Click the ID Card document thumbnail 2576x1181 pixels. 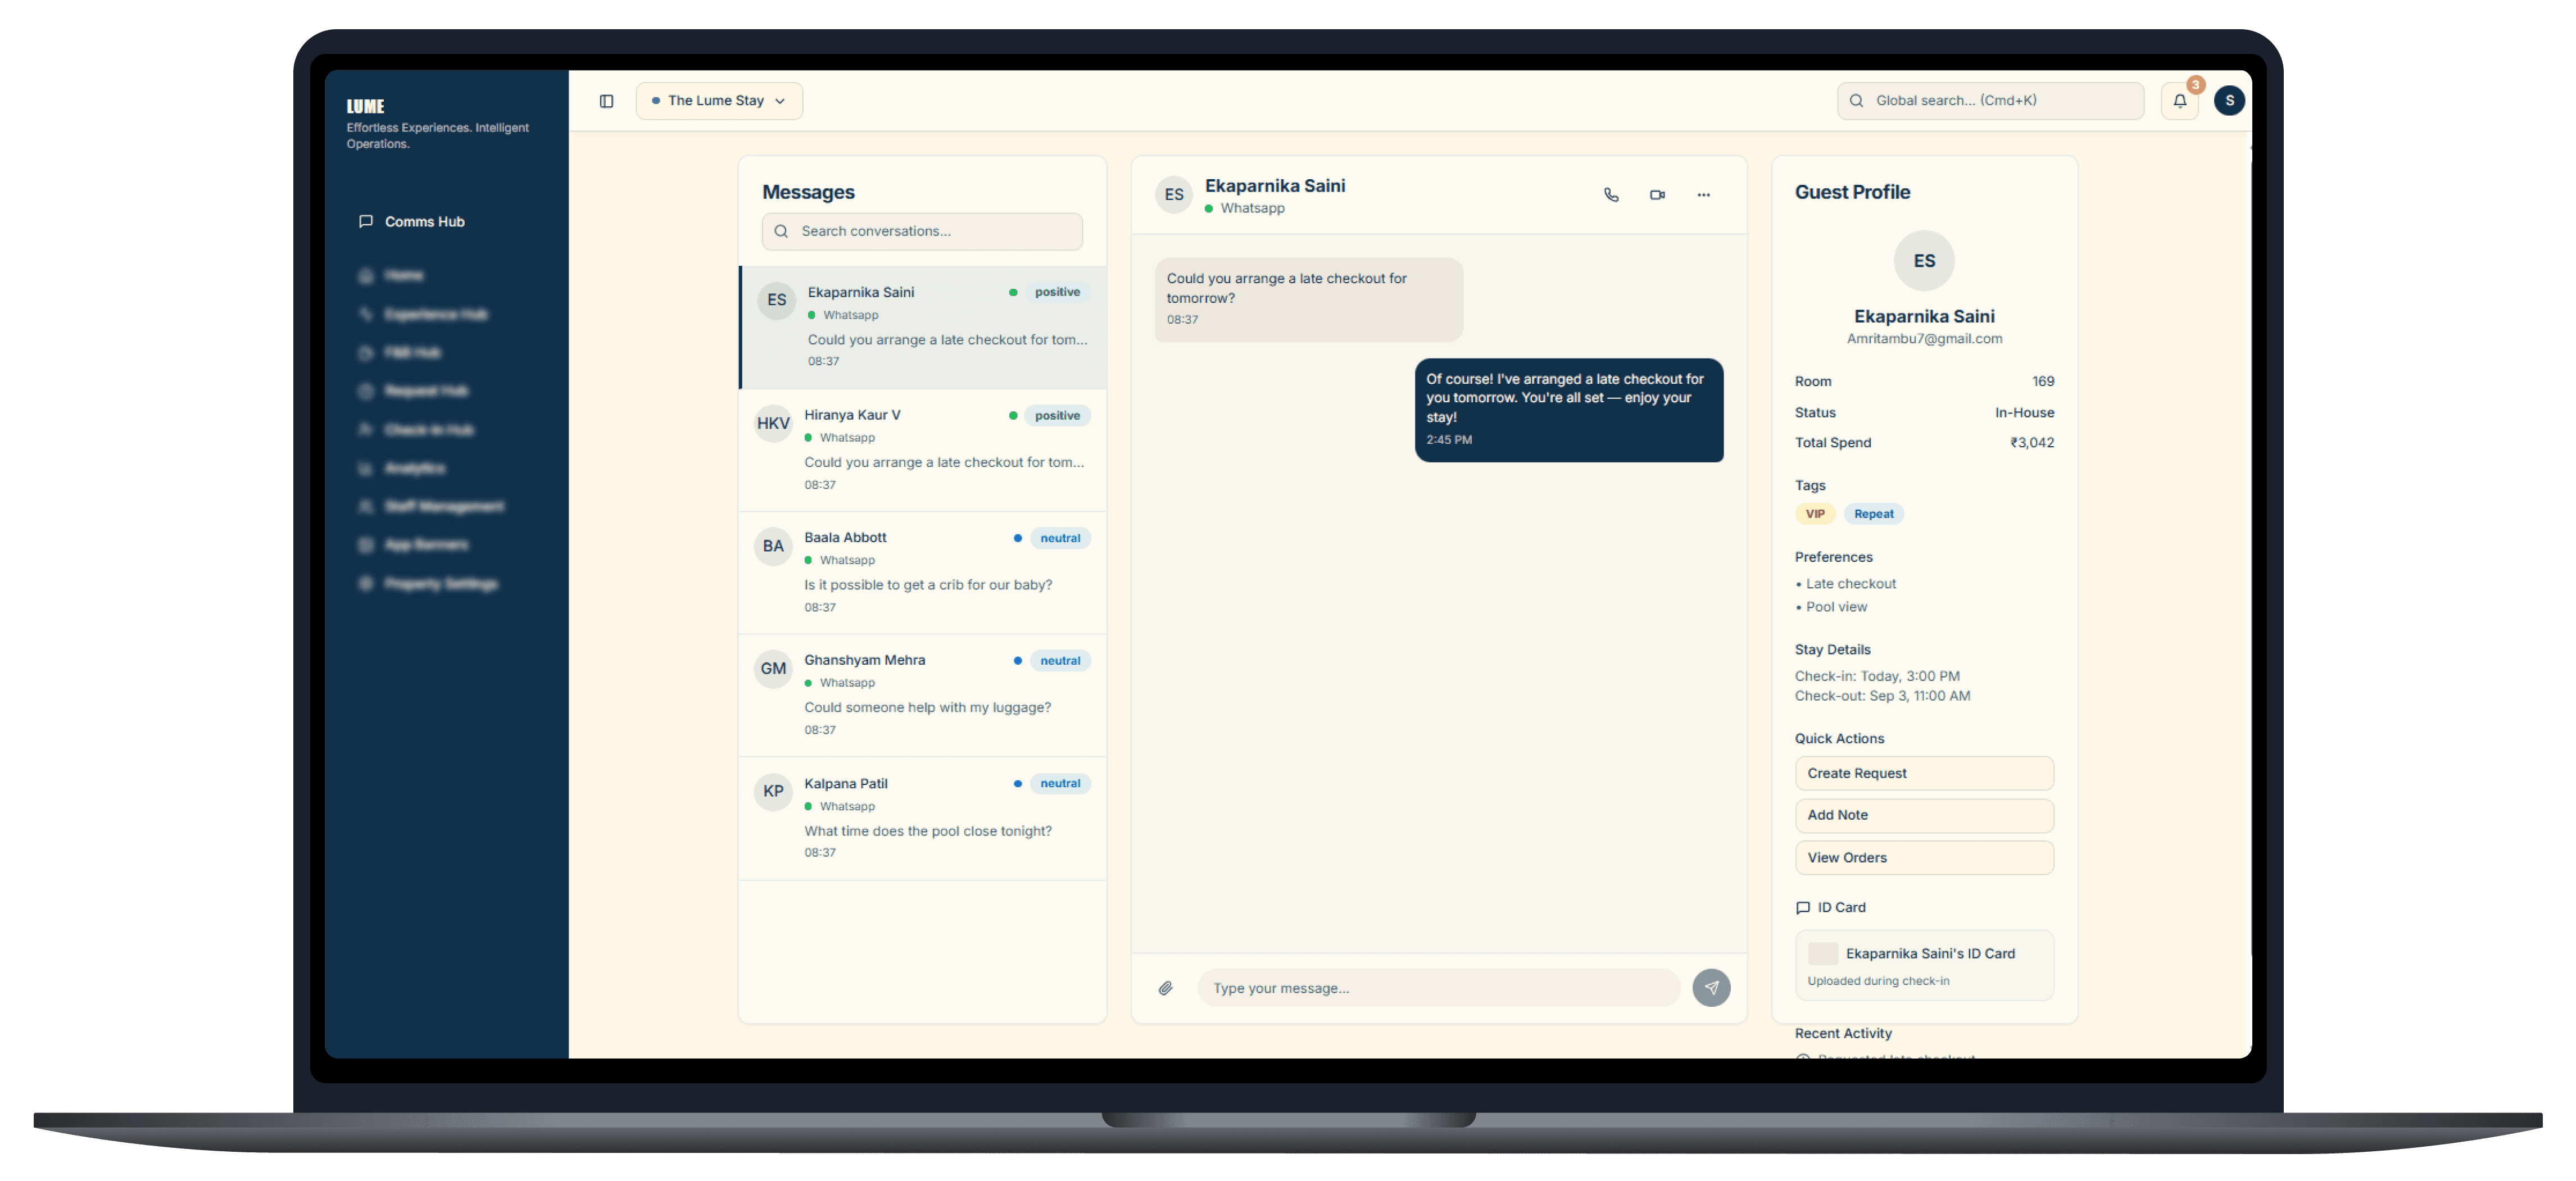[x=1822, y=954]
